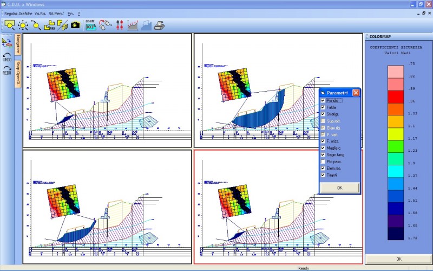The image size is (433, 271).
Task: Click the REDO arrow icon
Action: 7,70
